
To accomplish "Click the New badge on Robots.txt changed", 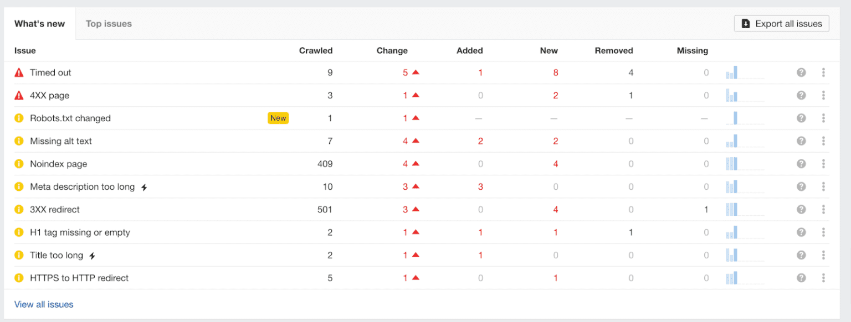I will (x=278, y=118).
